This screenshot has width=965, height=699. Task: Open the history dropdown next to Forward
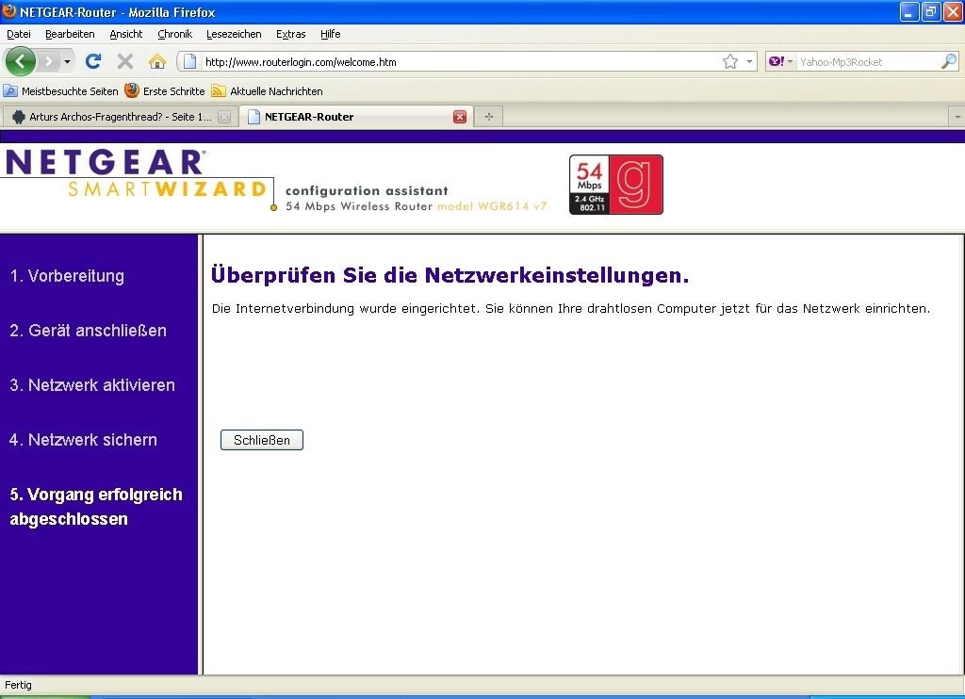67,61
